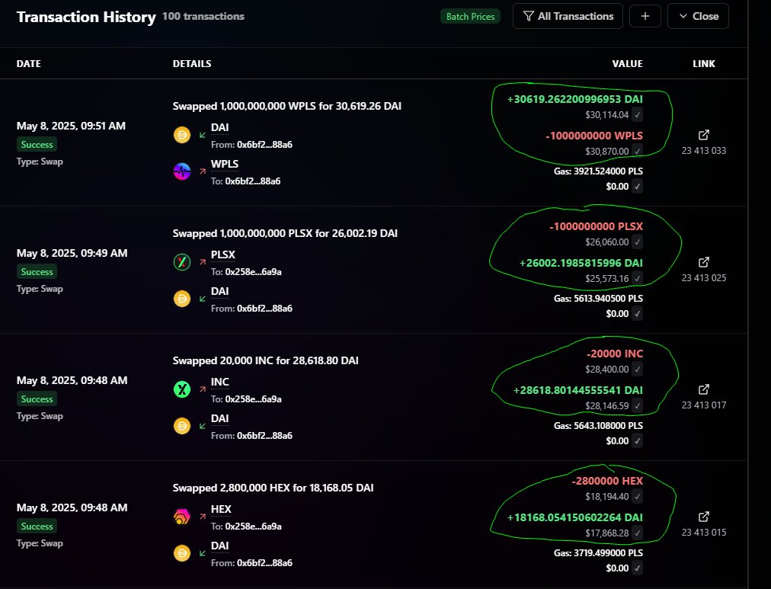The height and width of the screenshot is (589, 771).
Task: Click the PLSX token icon
Action: (182, 262)
